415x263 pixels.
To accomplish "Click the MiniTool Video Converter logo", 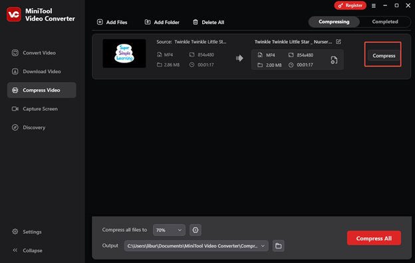I will pyautogui.click(x=14, y=15).
